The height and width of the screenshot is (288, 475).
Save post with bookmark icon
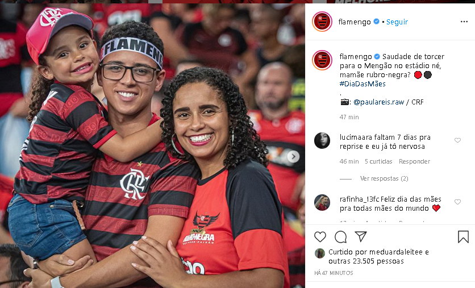coord(463,237)
